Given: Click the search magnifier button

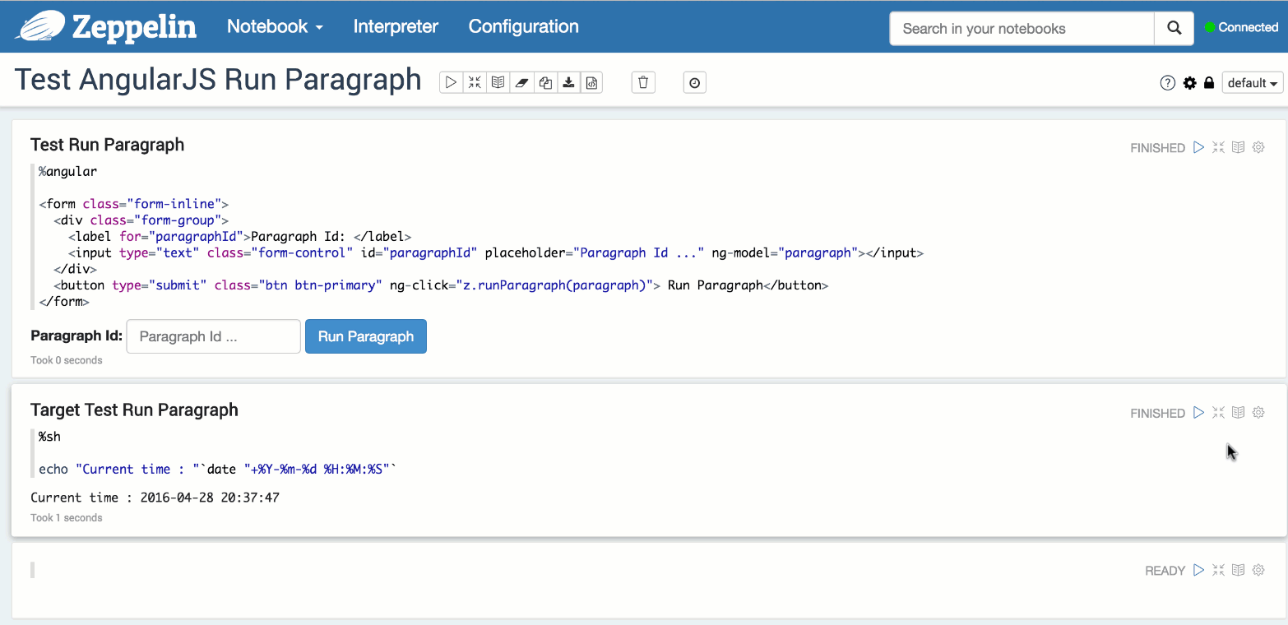Looking at the screenshot, I should [x=1174, y=29].
